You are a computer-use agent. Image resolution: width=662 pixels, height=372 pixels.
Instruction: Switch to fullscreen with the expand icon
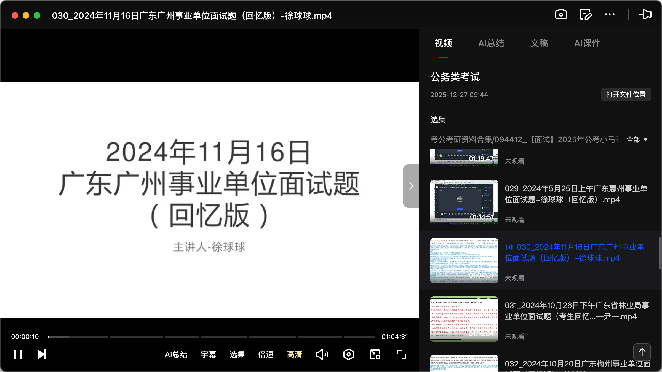click(401, 354)
